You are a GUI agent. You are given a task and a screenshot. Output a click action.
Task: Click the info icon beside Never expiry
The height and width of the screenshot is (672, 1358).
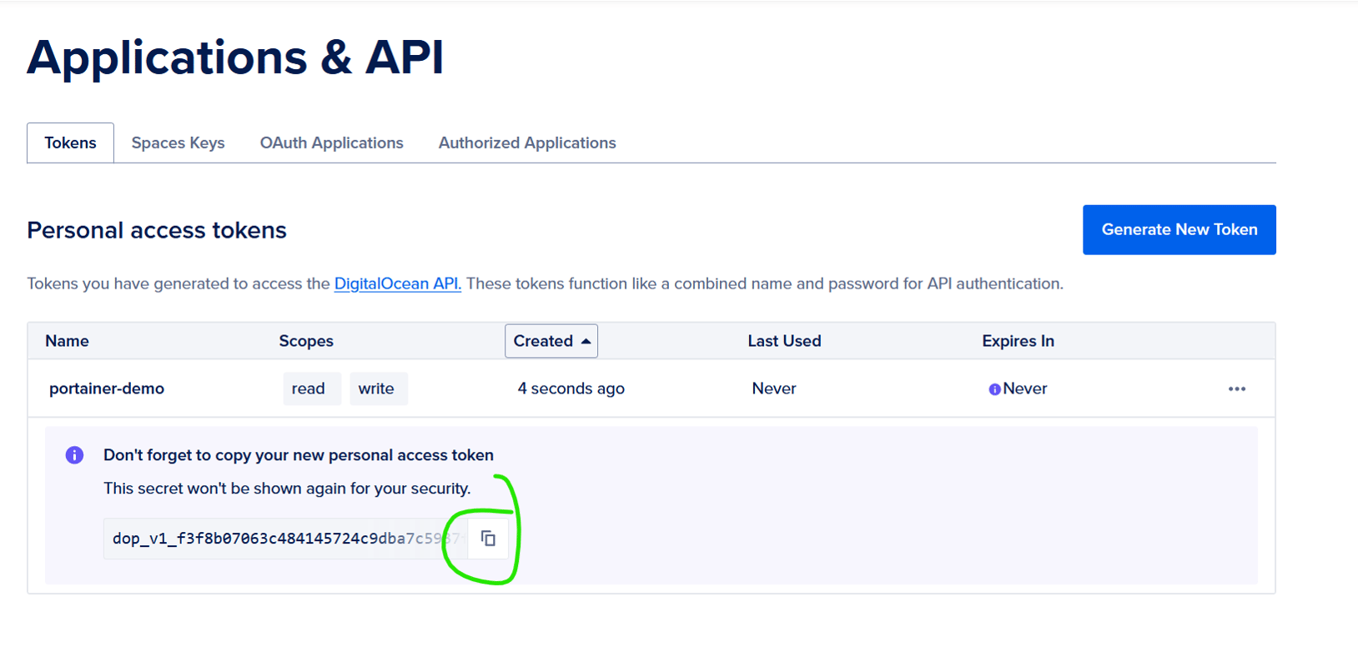coord(994,389)
